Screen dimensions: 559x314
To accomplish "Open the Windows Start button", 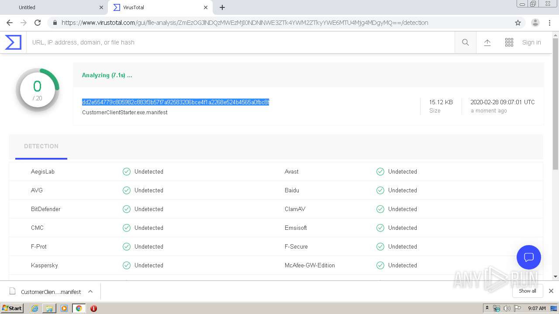I will pyautogui.click(x=12, y=308).
